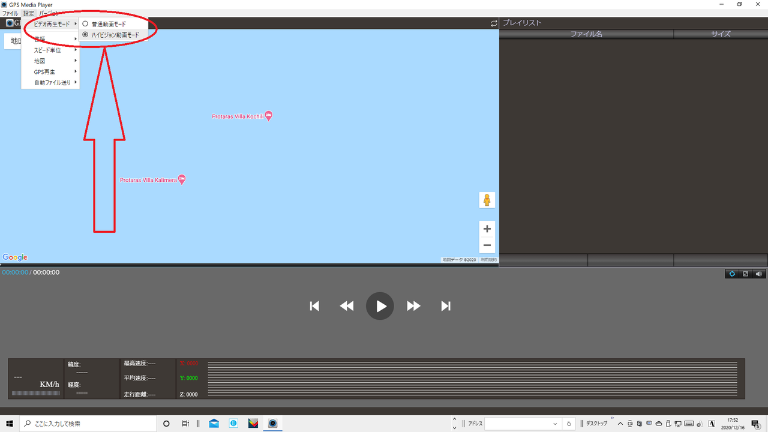Click the Protaras Villa Kochili map pin
The image size is (768, 432).
coord(268,116)
